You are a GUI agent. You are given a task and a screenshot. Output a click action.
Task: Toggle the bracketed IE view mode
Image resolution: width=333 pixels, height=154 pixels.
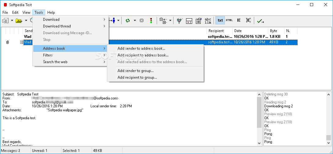tap(248, 20)
